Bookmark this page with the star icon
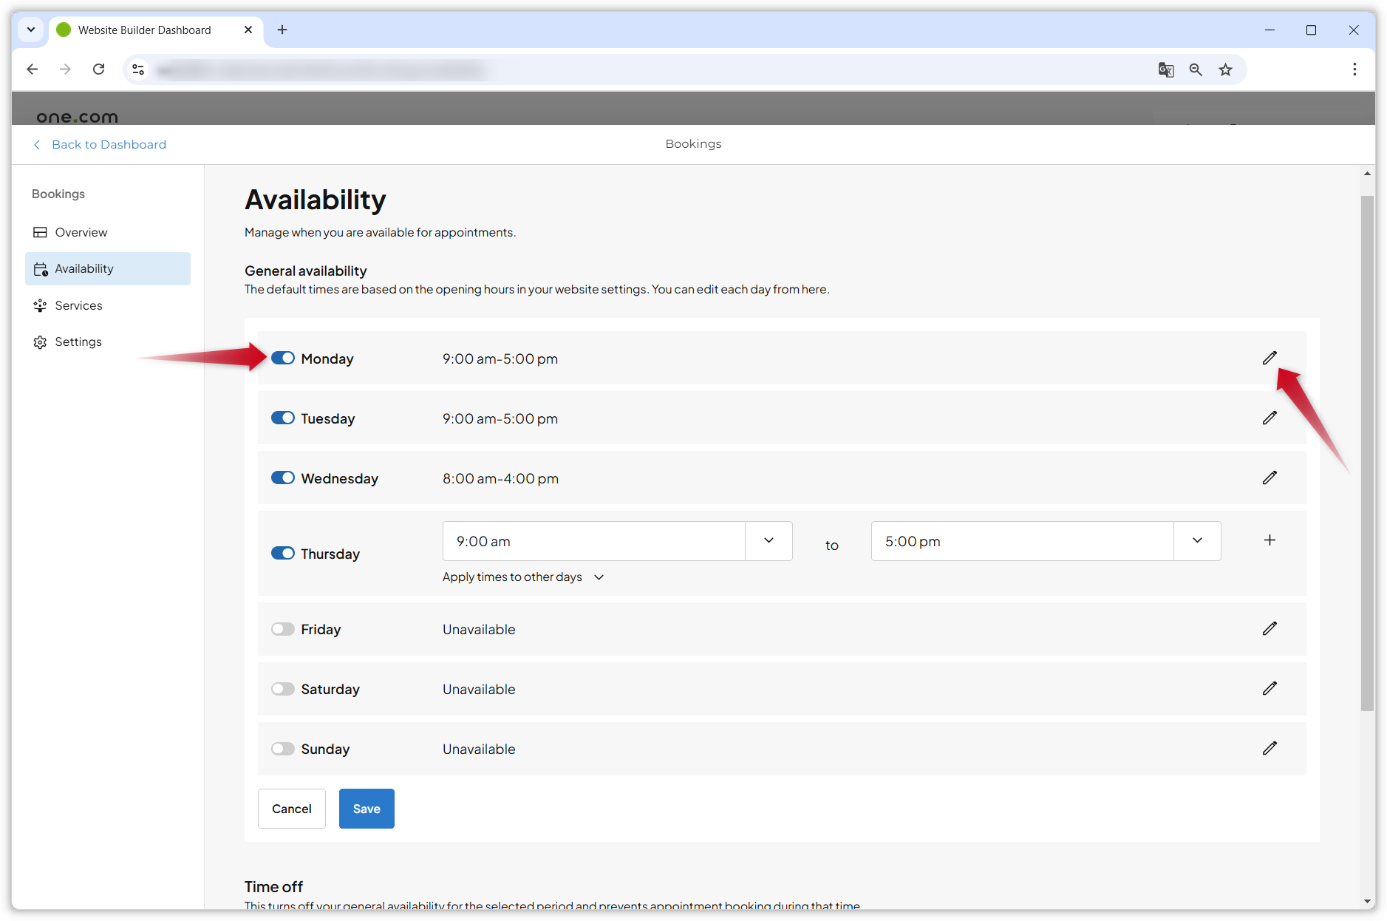 pos(1226,69)
